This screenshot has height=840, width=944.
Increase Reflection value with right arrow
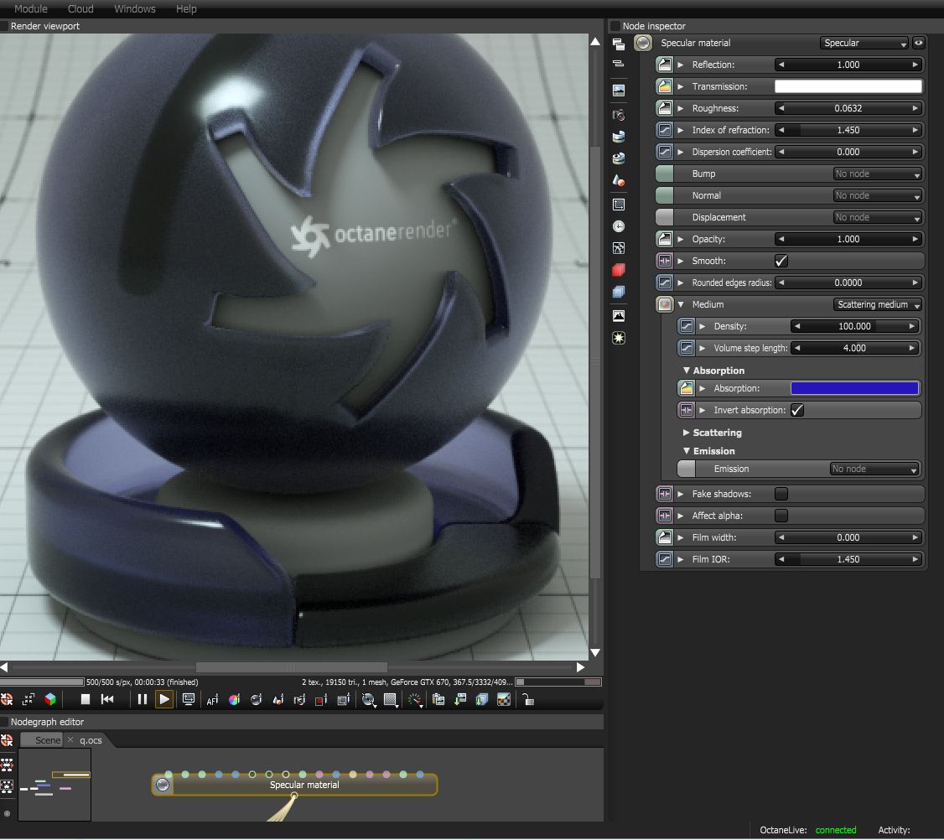(915, 65)
